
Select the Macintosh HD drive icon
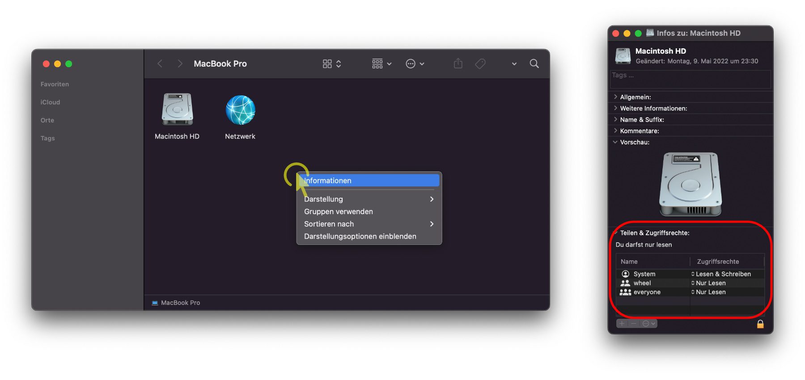pyautogui.click(x=178, y=109)
